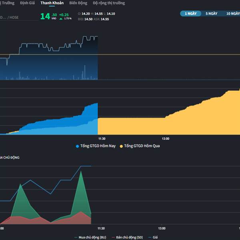Image resolution: width=240 pixels, height=240 pixels.
Task: Toggle Bán chủ động (SD) series
Action: click(x=127, y=237)
